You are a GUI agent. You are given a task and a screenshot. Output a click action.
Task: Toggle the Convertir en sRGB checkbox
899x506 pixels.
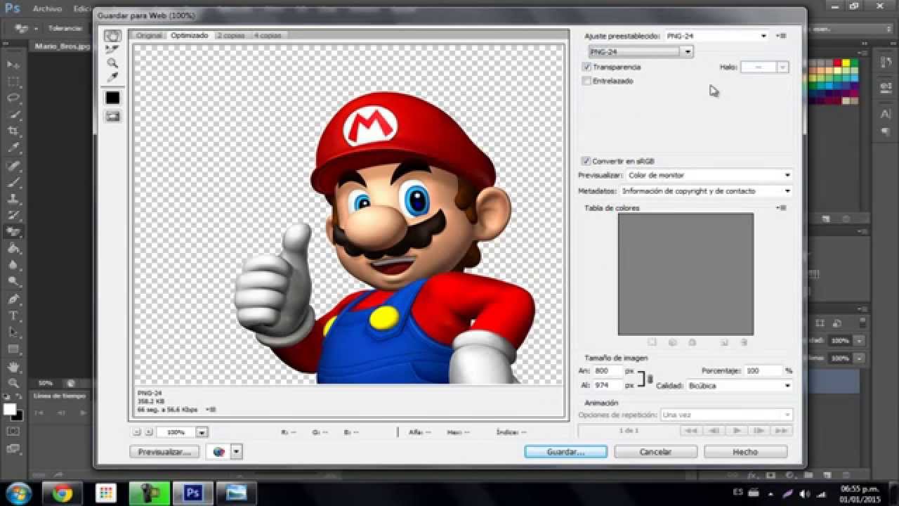pos(586,161)
